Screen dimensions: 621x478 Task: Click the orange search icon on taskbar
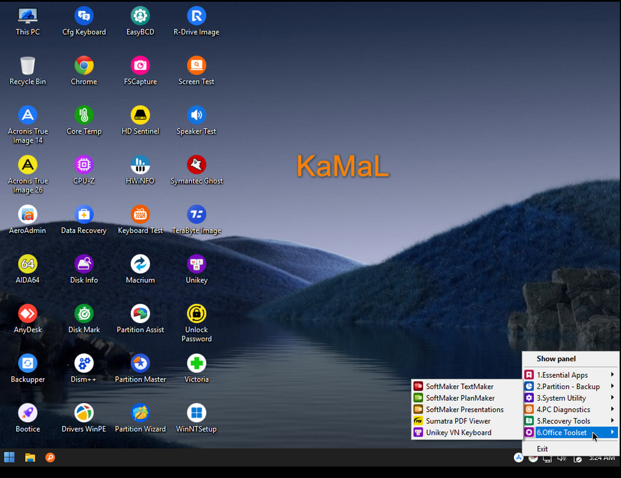click(50, 457)
